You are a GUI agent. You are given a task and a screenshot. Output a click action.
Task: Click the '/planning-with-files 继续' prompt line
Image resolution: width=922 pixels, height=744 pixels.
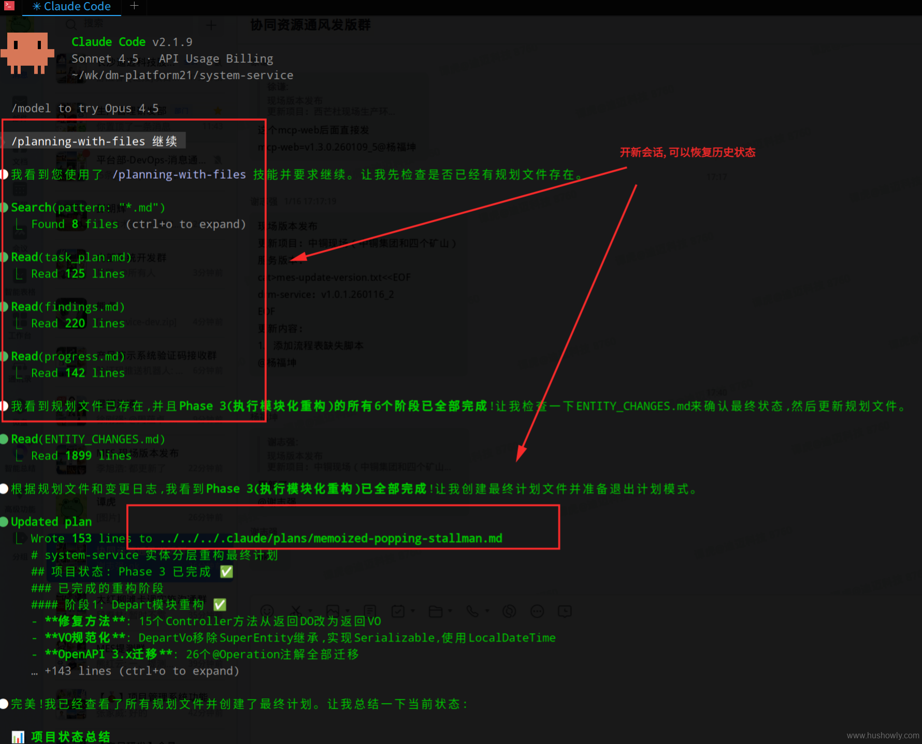94,141
